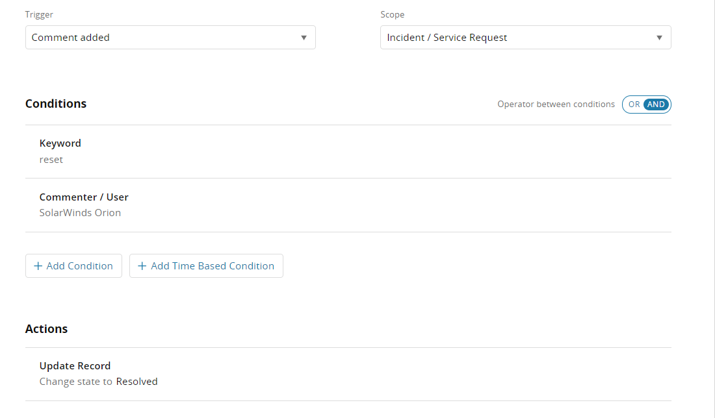Image resolution: width=715 pixels, height=418 pixels.
Task: Switch condition operator to OR
Action: click(x=634, y=104)
